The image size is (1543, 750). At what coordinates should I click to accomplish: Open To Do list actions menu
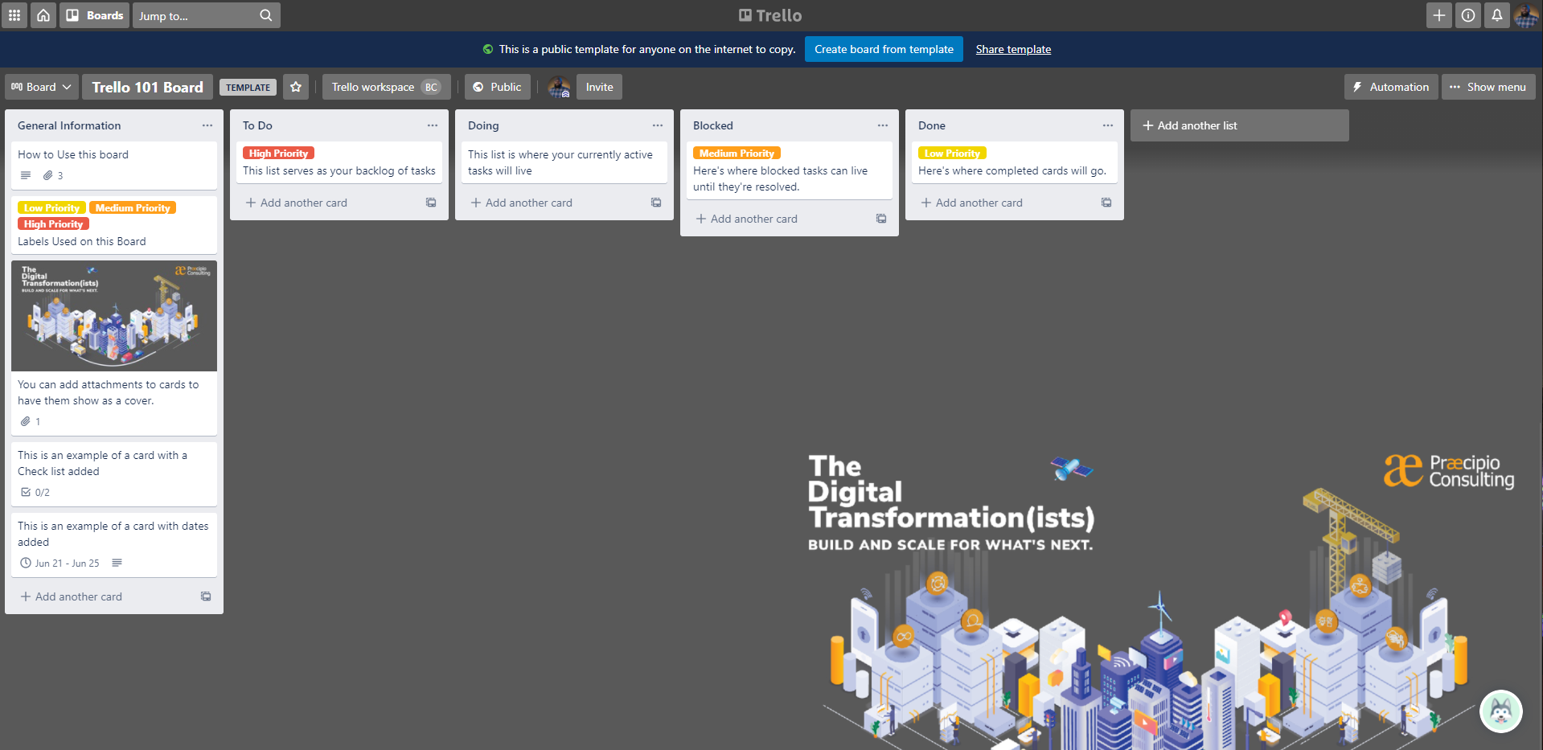(x=433, y=125)
